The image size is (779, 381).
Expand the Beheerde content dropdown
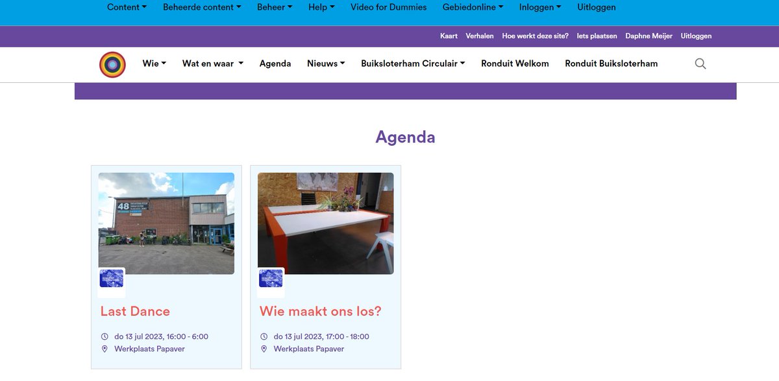click(x=200, y=7)
